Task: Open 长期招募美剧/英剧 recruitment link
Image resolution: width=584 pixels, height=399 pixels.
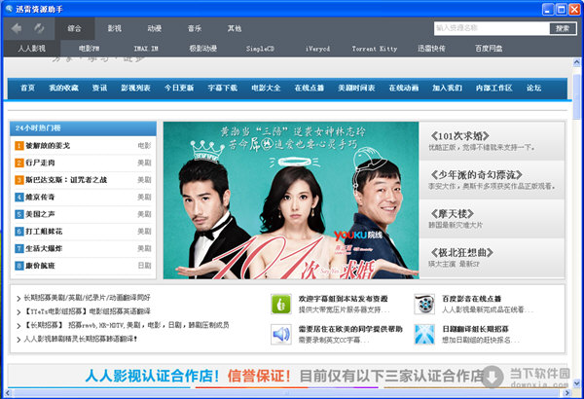Action: (87, 298)
